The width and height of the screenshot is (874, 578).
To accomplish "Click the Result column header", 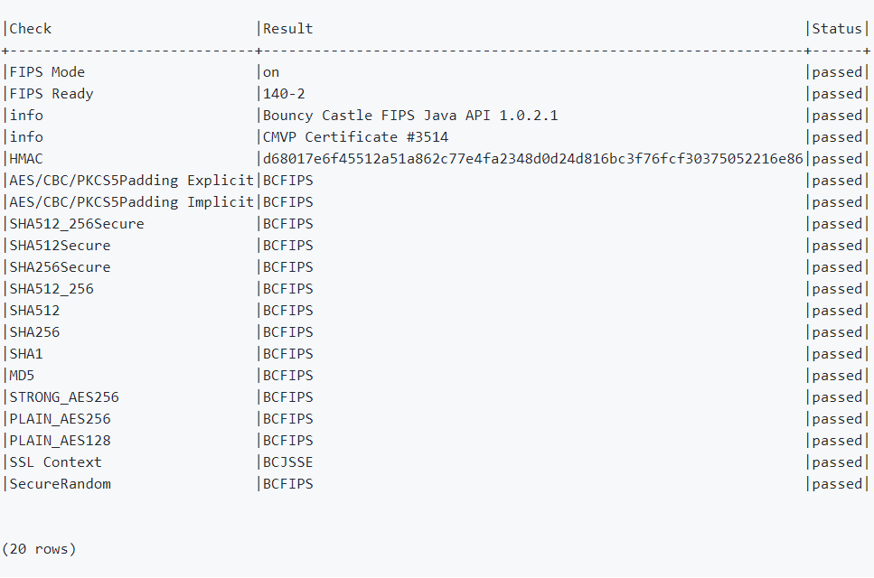I will (x=288, y=29).
